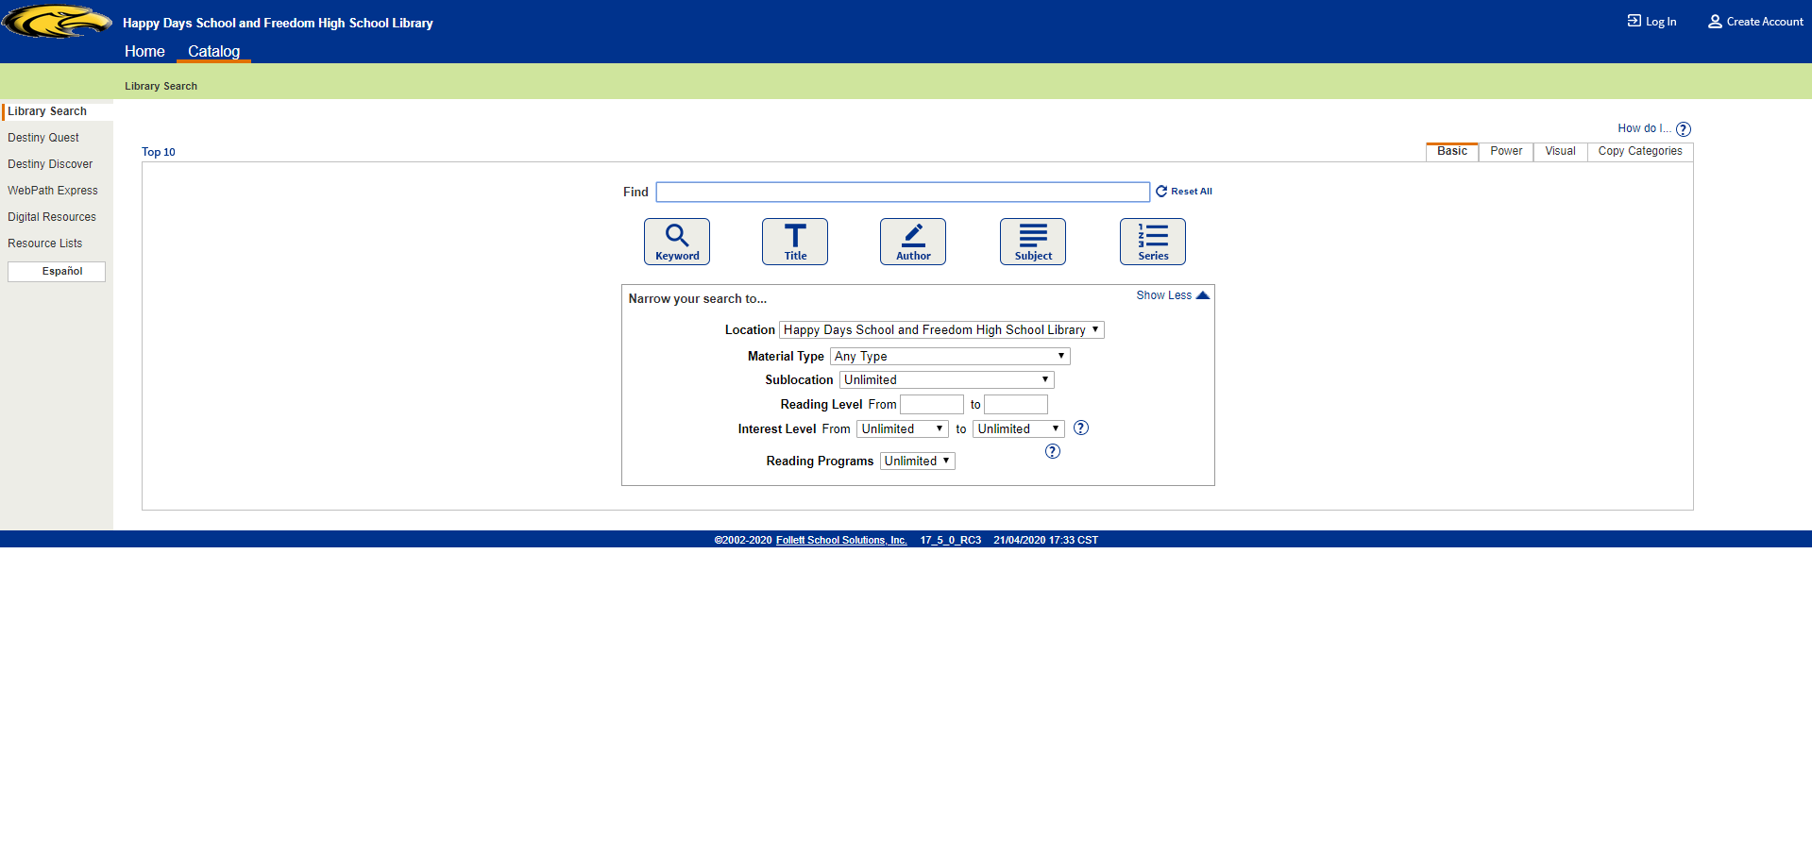Click the school eagle logo
Image resolution: width=1812 pixels, height=856 pixels.
(x=57, y=22)
